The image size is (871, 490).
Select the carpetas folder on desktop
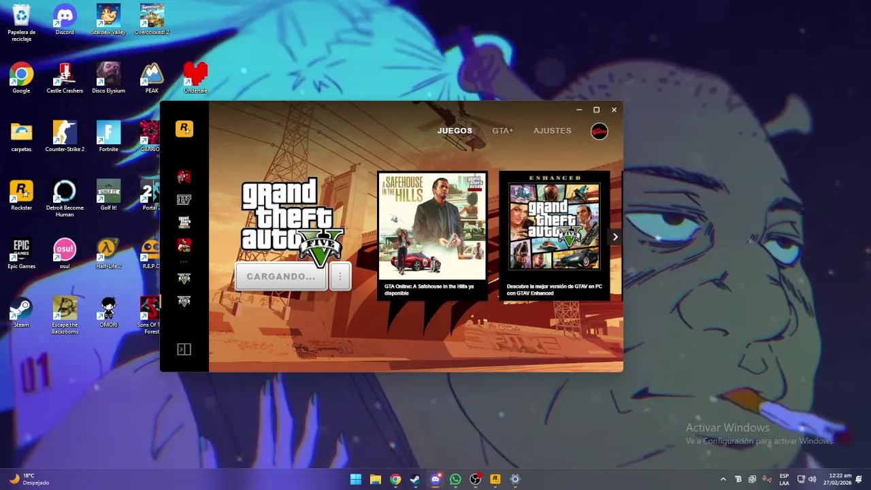point(21,137)
